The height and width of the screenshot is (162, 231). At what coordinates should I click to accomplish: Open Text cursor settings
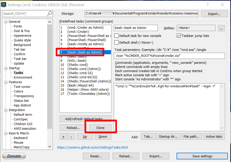[x=22, y=87]
